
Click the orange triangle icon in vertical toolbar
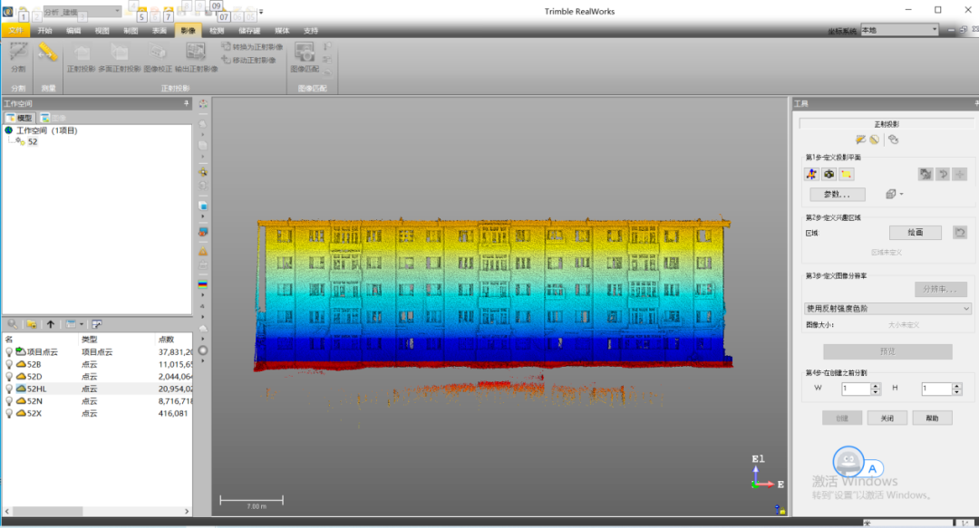tap(203, 252)
